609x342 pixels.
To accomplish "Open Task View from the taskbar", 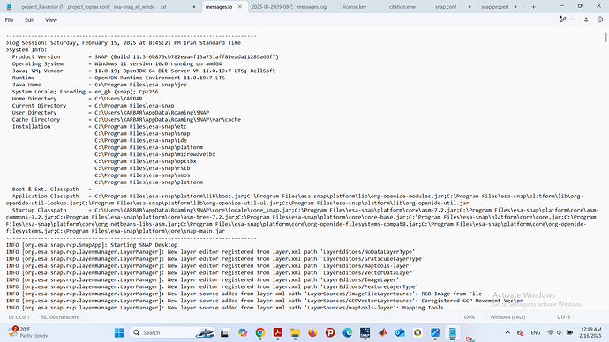I will (224, 332).
